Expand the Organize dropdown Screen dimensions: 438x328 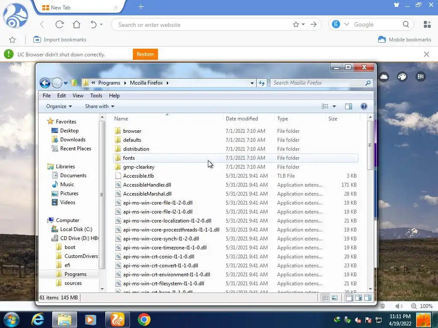pos(59,106)
